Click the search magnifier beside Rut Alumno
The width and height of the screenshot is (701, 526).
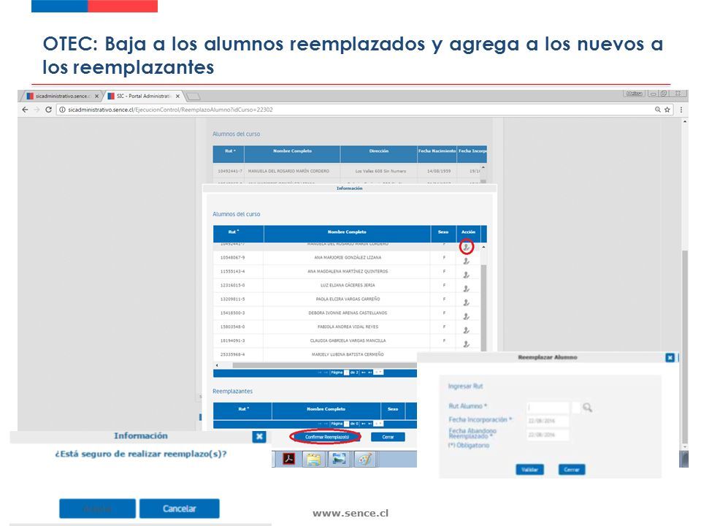coord(587,408)
